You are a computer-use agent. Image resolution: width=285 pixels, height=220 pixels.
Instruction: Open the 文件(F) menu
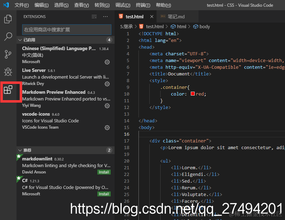pyautogui.click(x=22, y=5)
